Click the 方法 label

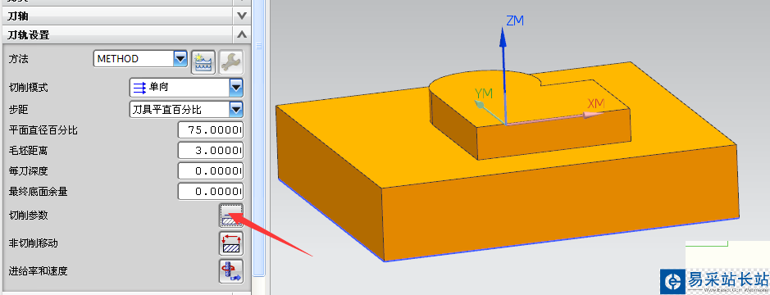(19, 59)
